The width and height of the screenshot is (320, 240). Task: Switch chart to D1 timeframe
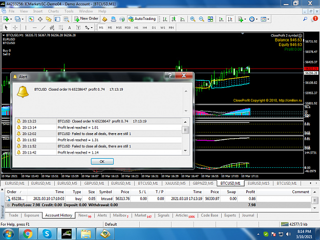coord(154,28)
